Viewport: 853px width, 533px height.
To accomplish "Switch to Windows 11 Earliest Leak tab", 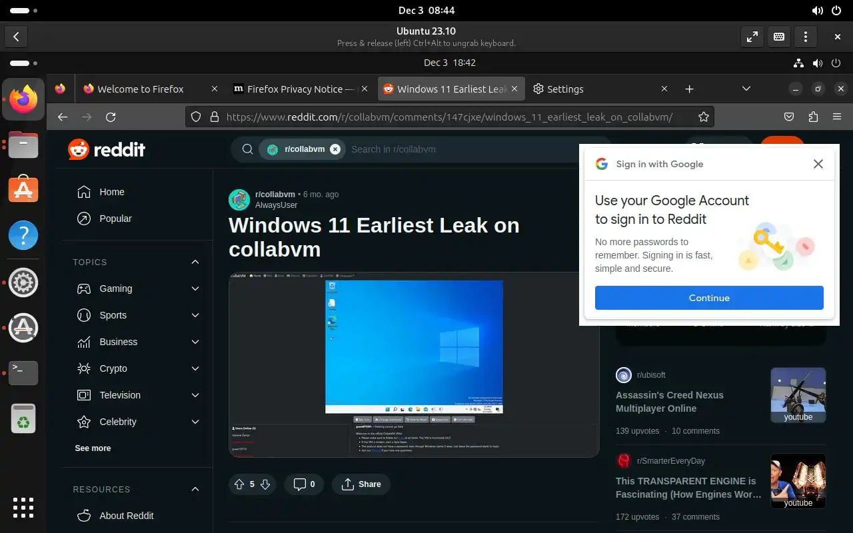I will click(x=452, y=89).
